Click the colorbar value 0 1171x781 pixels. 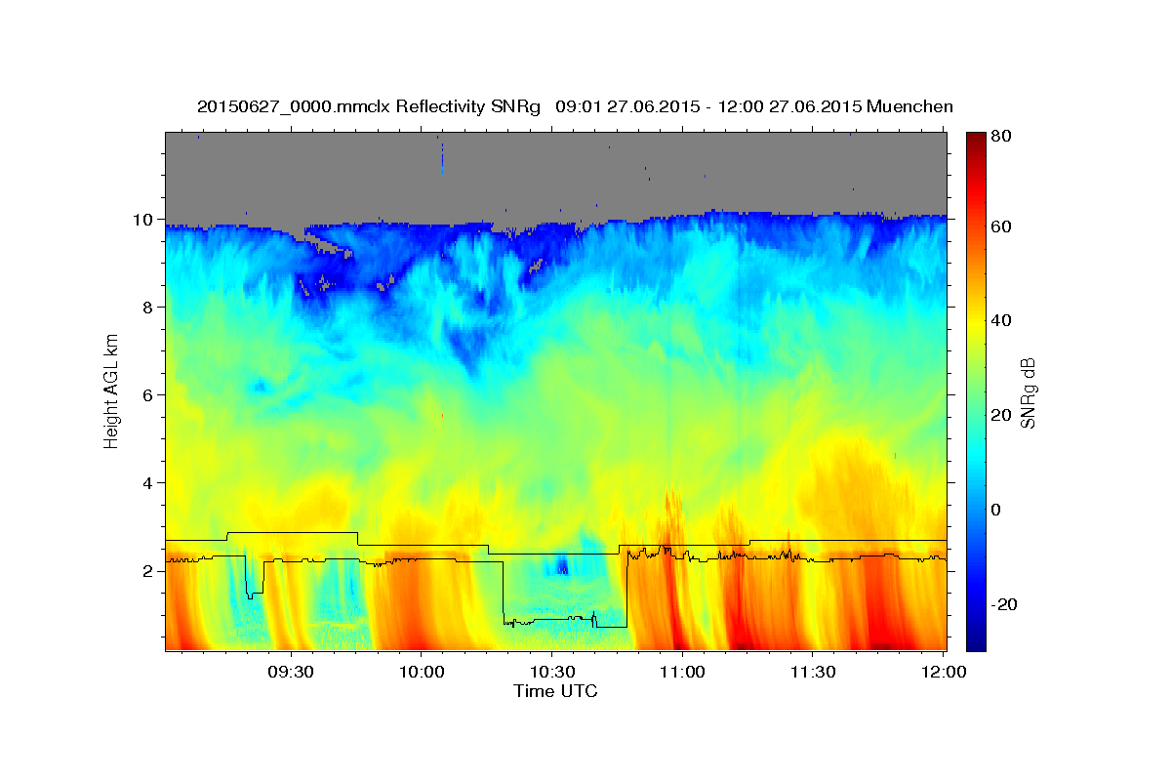click(x=995, y=511)
